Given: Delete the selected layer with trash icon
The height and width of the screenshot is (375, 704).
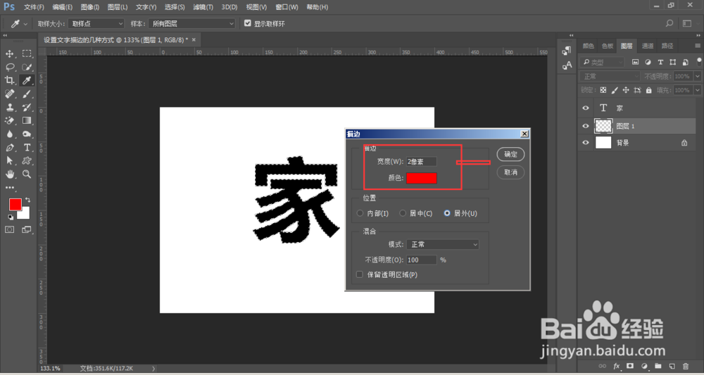Looking at the screenshot, I should (x=686, y=366).
